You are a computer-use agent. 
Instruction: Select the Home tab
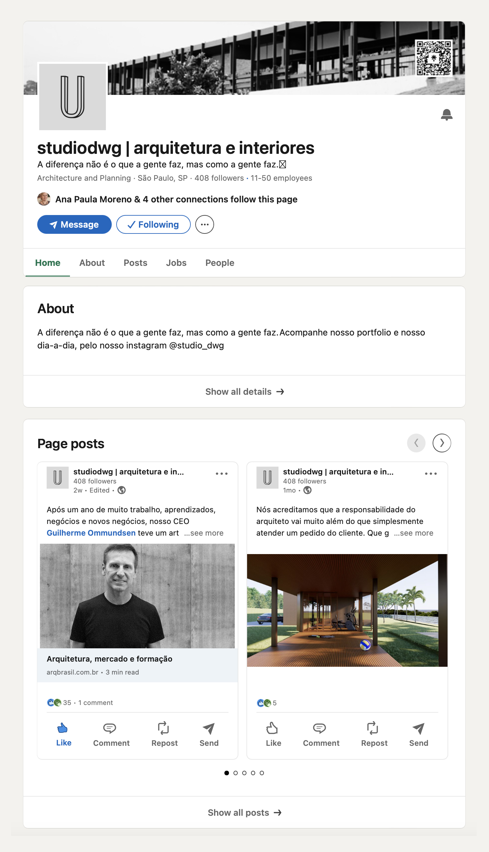point(48,263)
